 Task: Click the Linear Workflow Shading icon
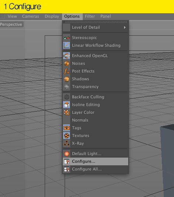[x=66, y=45]
